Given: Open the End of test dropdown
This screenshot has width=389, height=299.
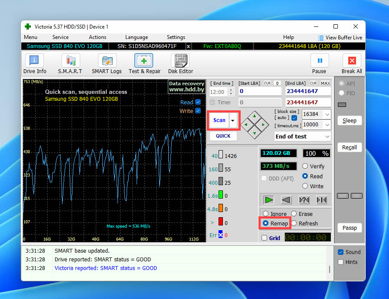Looking at the screenshot, I should 327,136.
